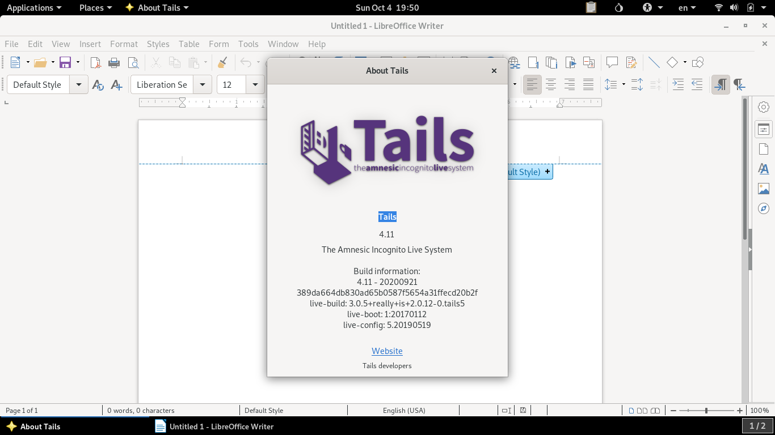Open the Insert menu in Writer
The width and height of the screenshot is (775, 435).
pyautogui.click(x=90, y=44)
